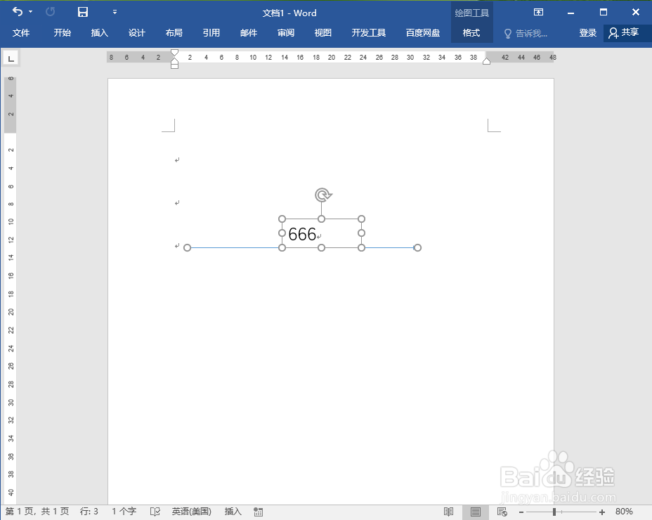Click the line's left endpoint handle

coord(187,248)
